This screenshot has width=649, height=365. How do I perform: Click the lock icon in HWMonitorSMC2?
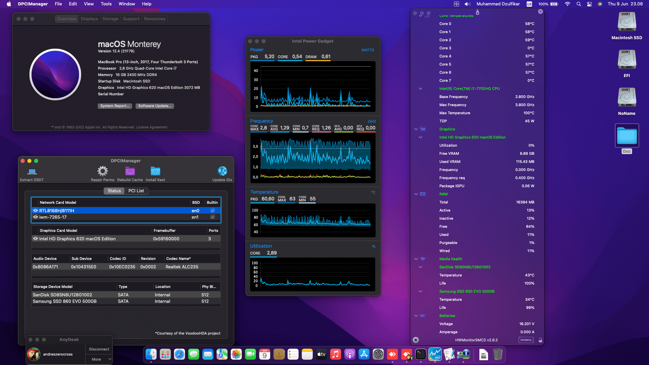[x=540, y=340]
